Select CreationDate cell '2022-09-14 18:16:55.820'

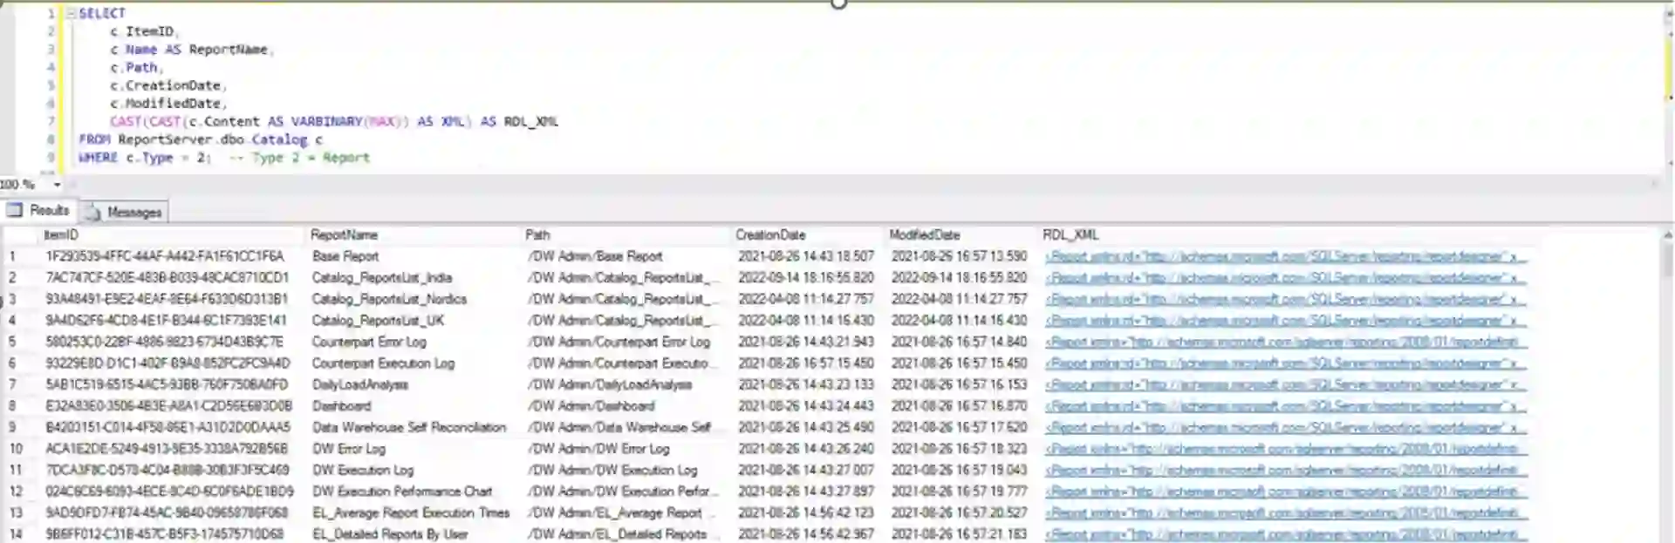pos(805,278)
